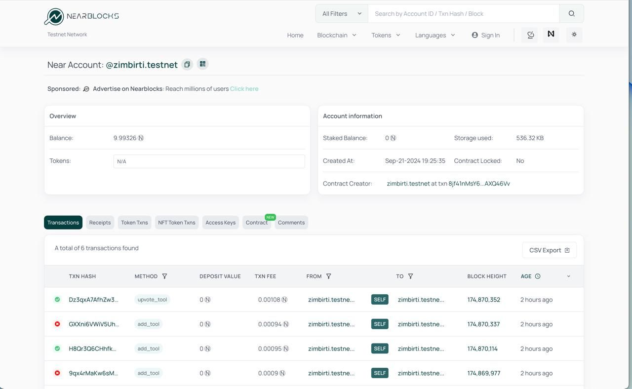Follow the 'Click here' advertise link

click(244, 89)
